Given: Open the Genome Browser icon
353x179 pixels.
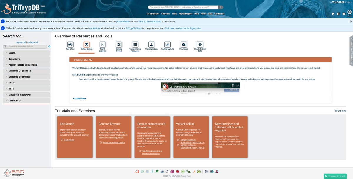Looking at the screenshot, I should pos(119,45).
